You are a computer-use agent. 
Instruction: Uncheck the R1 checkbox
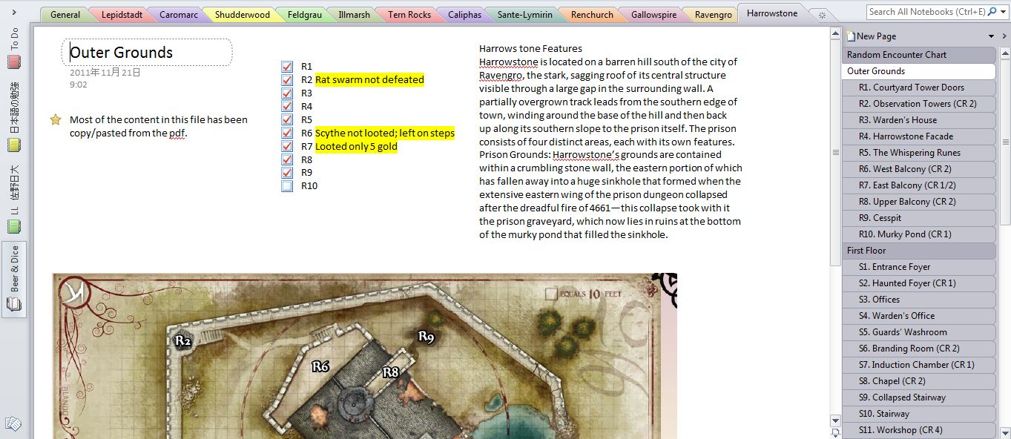click(x=287, y=66)
